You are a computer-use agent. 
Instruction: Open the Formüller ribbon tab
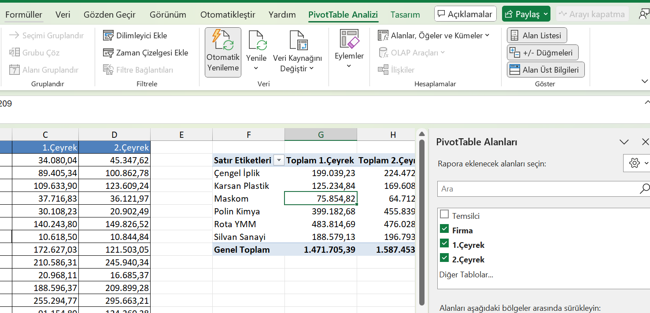24,15
